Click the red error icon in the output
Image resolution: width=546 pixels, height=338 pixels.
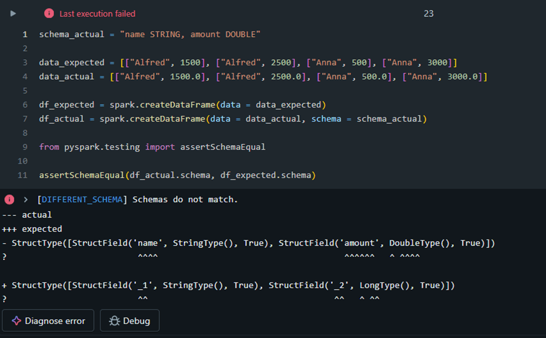[x=10, y=200]
